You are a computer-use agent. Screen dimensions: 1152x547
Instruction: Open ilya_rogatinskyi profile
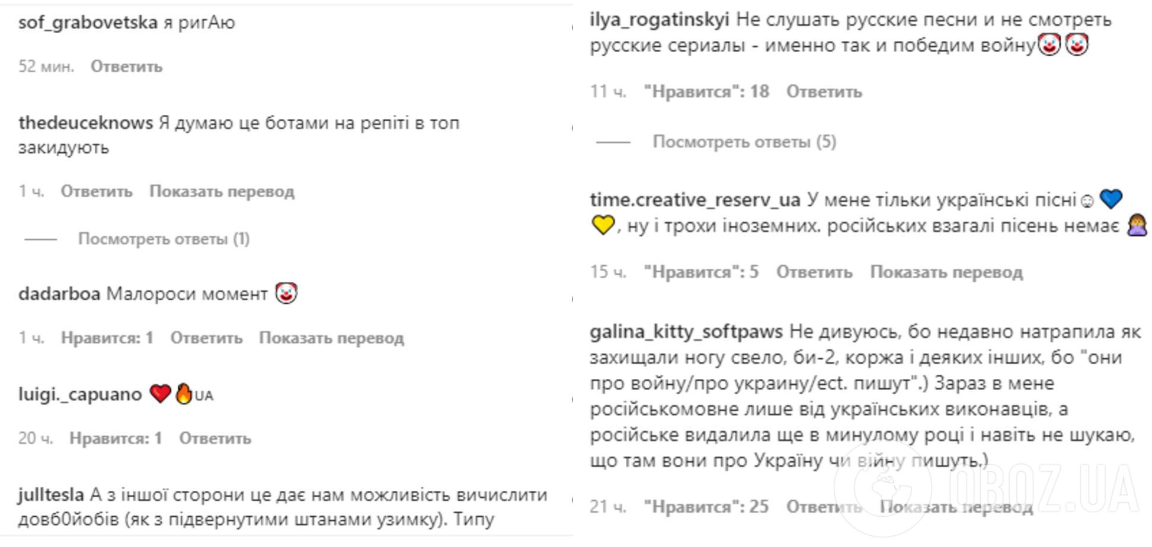point(660,20)
